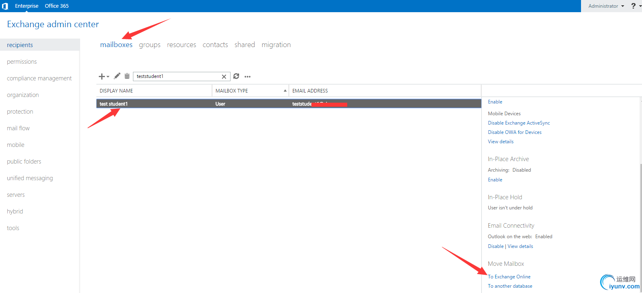
Task: Disable Outlook on the web
Action: click(x=496, y=246)
